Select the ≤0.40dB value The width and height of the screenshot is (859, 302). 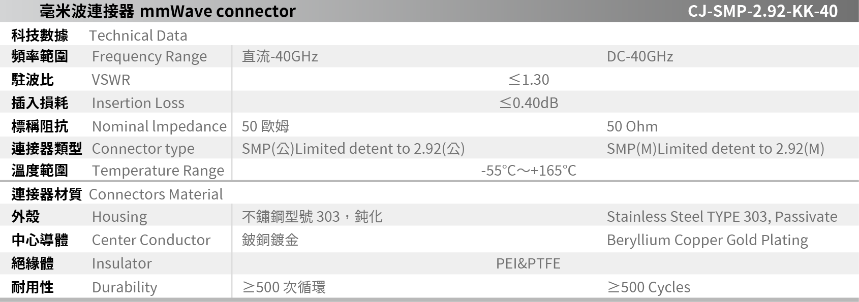529,103
